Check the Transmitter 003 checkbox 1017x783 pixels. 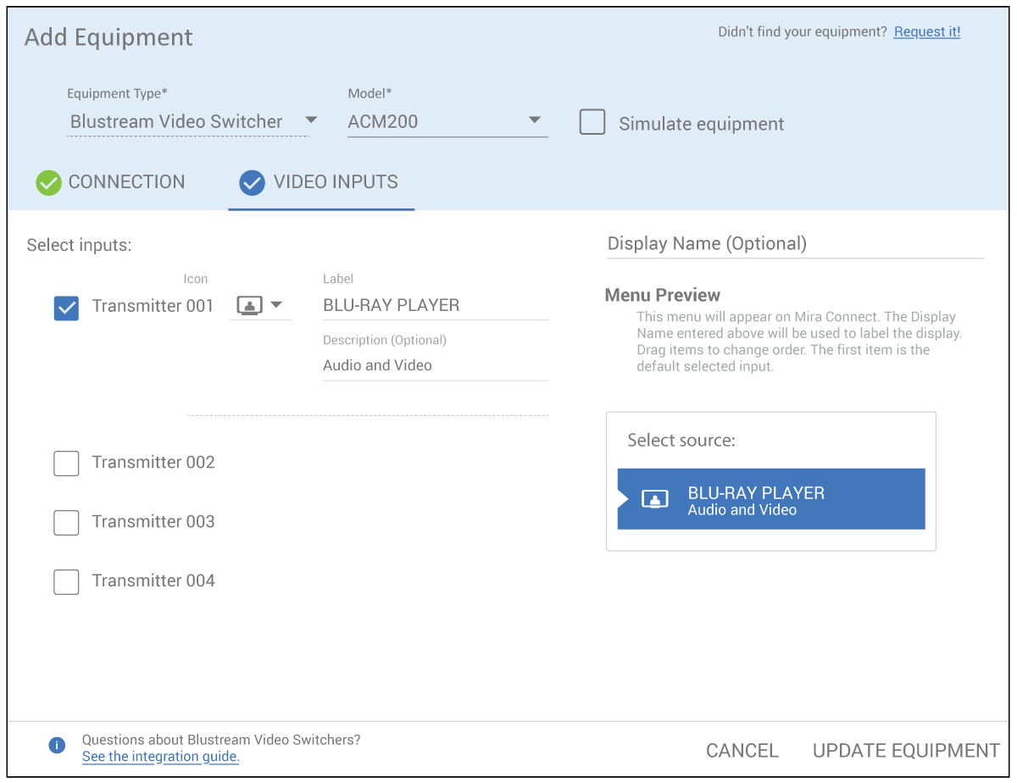66,523
